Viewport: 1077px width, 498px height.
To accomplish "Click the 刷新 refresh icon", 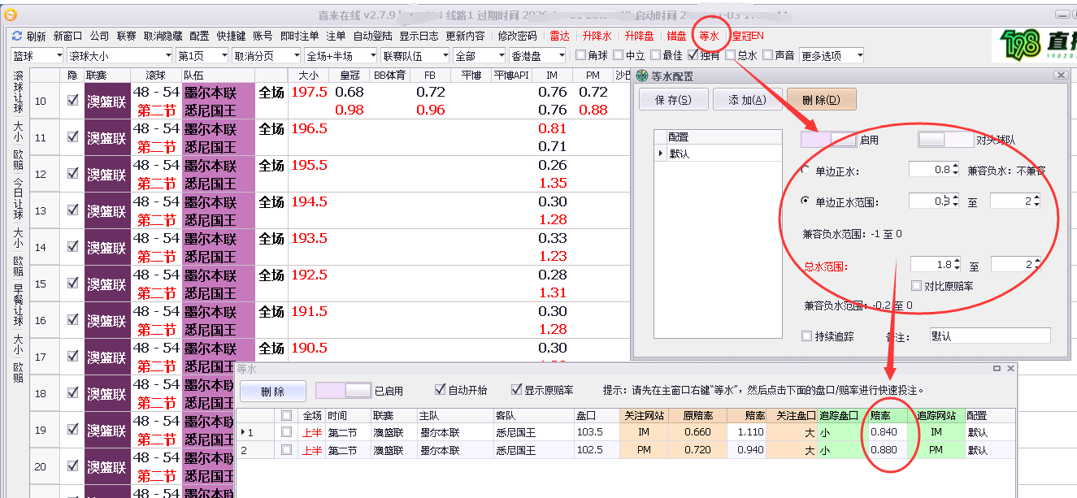I will [x=17, y=36].
